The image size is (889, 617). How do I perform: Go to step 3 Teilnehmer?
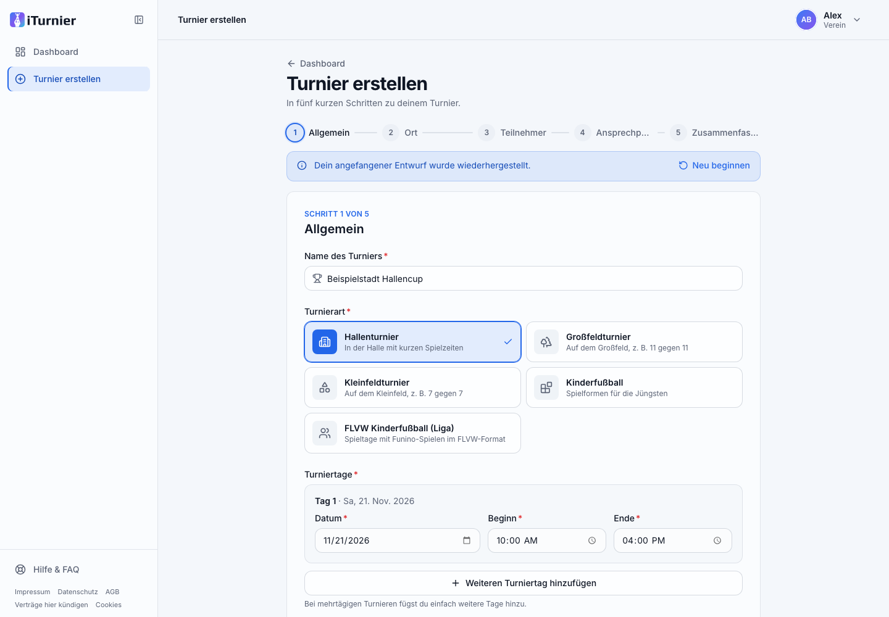pyautogui.click(x=512, y=133)
